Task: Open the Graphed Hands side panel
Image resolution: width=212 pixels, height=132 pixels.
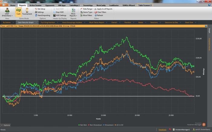Action: click(209, 44)
